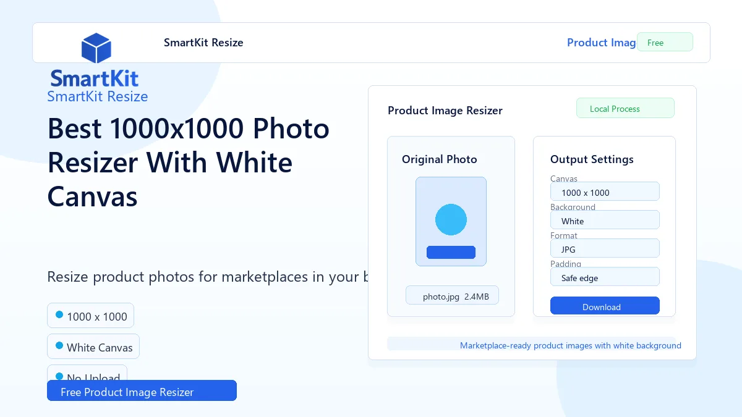Click the photo.jpg 2.4MB file chip
The image size is (742, 417).
(452, 295)
